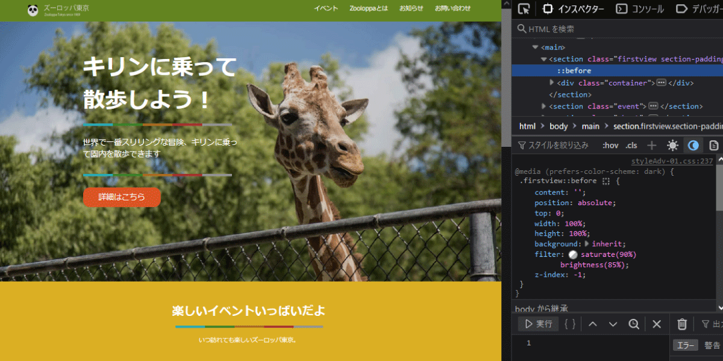This screenshot has width=723, height=361.
Task: Go to next history expression arrow
Action: point(613,324)
